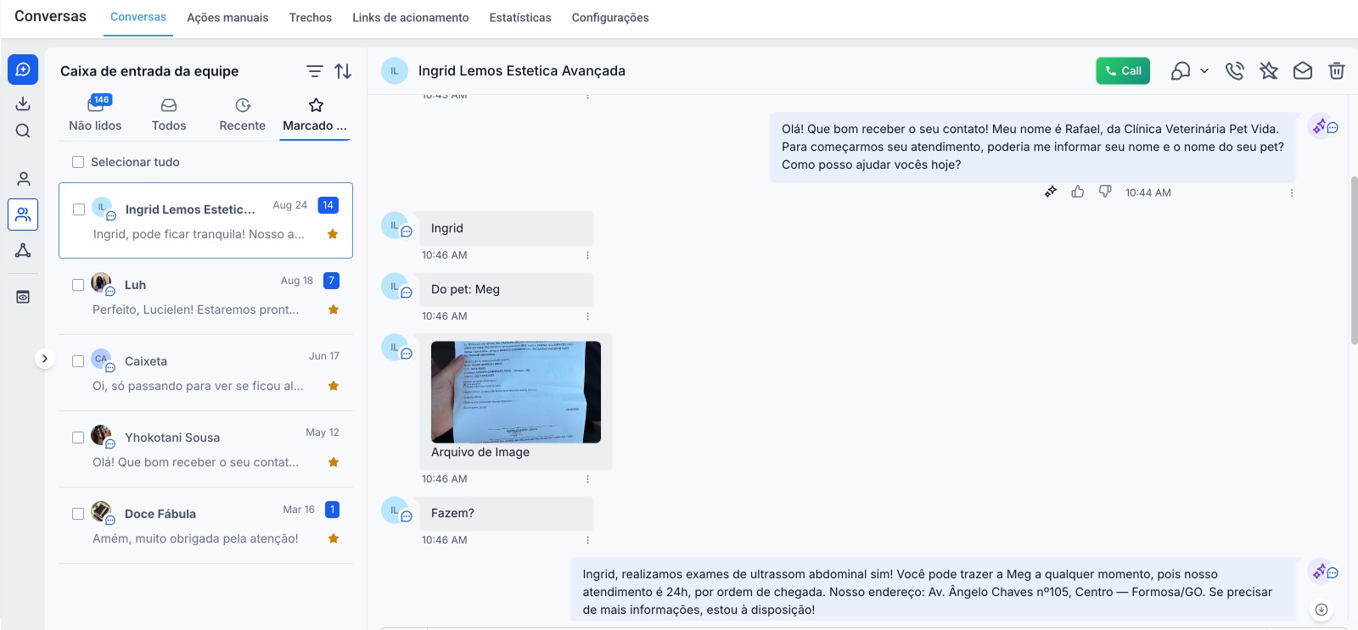The height and width of the screenshot is (630, 1358).
Task: Tick the Selecionar tudo checkbox
Action: [x=78, y=162]
